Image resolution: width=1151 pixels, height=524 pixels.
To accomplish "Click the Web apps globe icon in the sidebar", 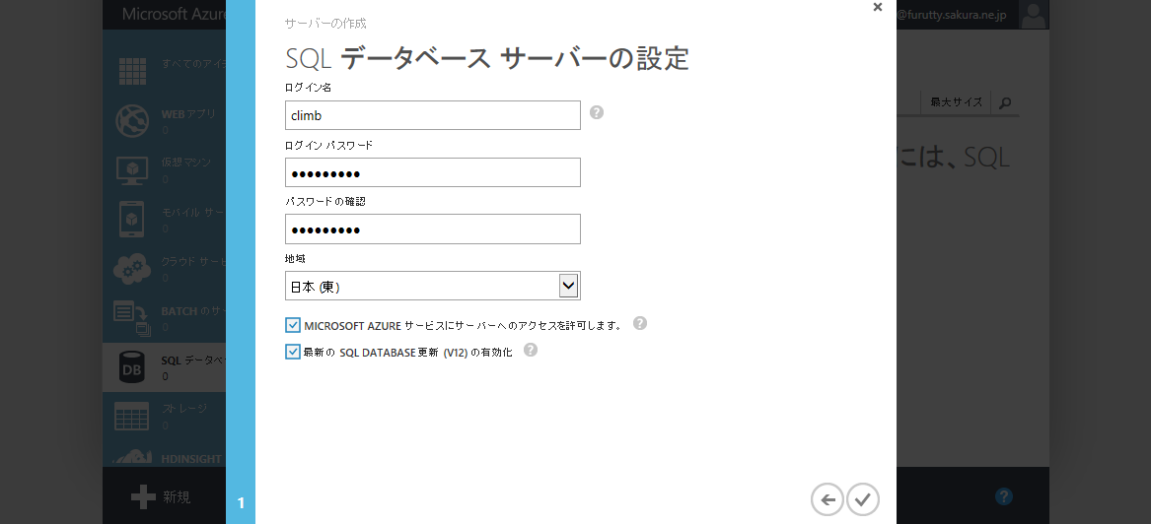I will click(x=132, y=120).
